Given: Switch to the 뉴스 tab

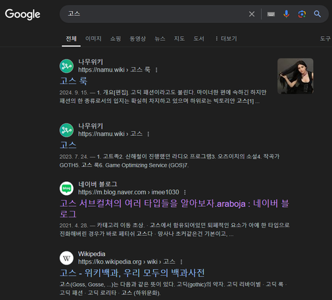Looking at the screenshot, I should point(160,39).
